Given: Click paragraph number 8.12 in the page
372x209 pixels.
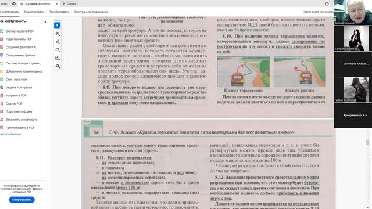Looking at the screenshot, I should (220, 178).
